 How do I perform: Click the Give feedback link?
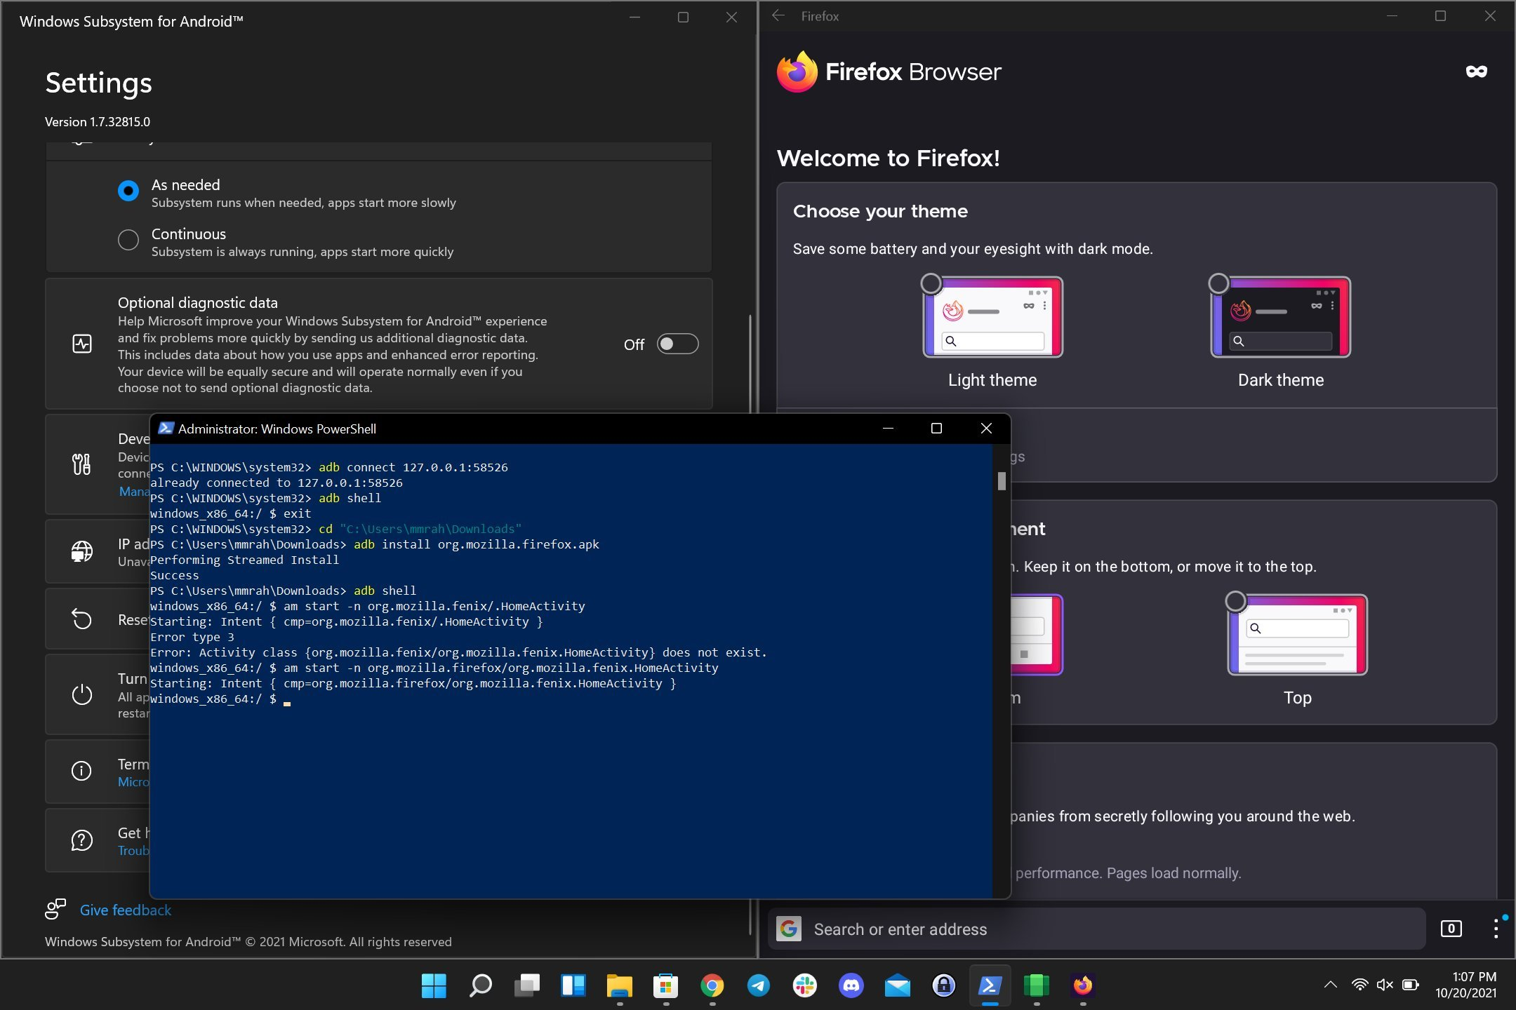[x=125, y=910]
